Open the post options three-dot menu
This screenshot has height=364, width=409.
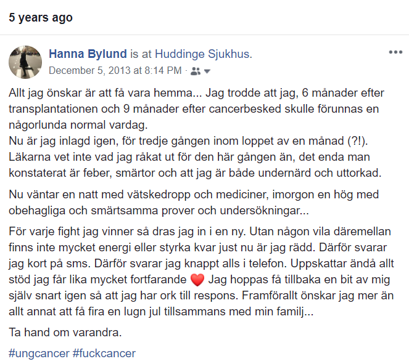395,52
